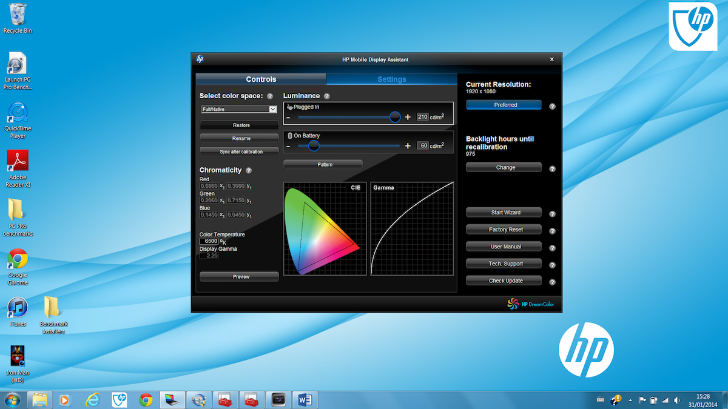Click help icon next to Factory Reset
Viewport: 728px width, 409px height.
tap(553, 231)
